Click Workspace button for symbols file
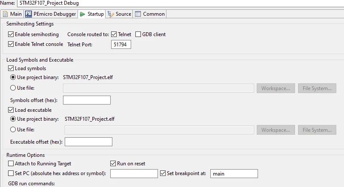Viewport: 344px width, 187px height. pos(276,88)
